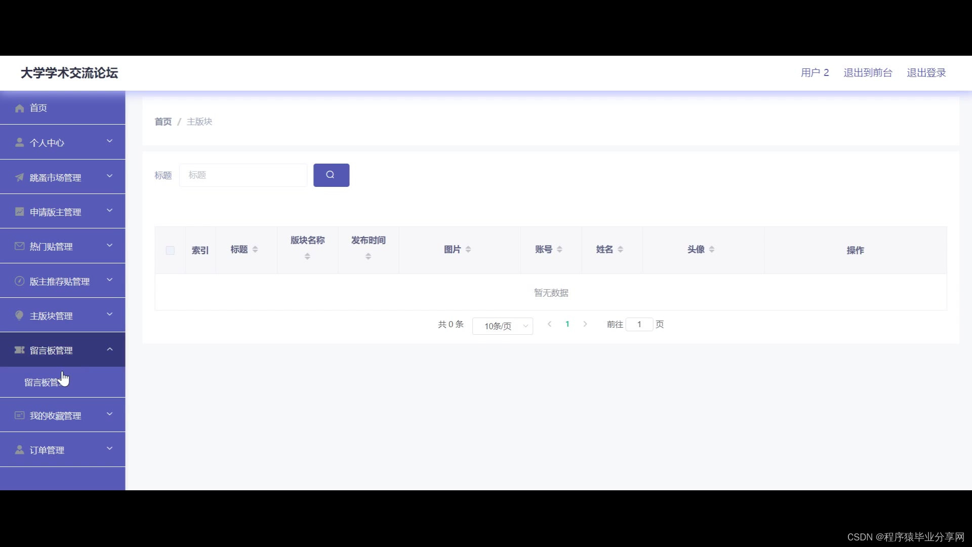Sort by 账号 column arrows

coord(559,249)
